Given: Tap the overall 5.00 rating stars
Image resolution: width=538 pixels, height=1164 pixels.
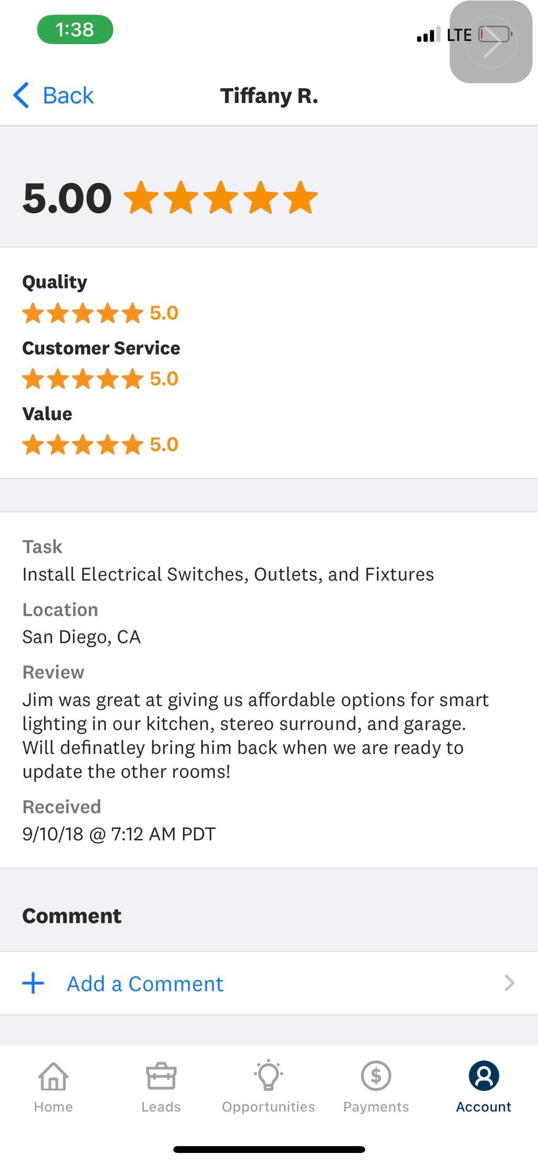Looking at the screenshot, I should coord(221,198).
